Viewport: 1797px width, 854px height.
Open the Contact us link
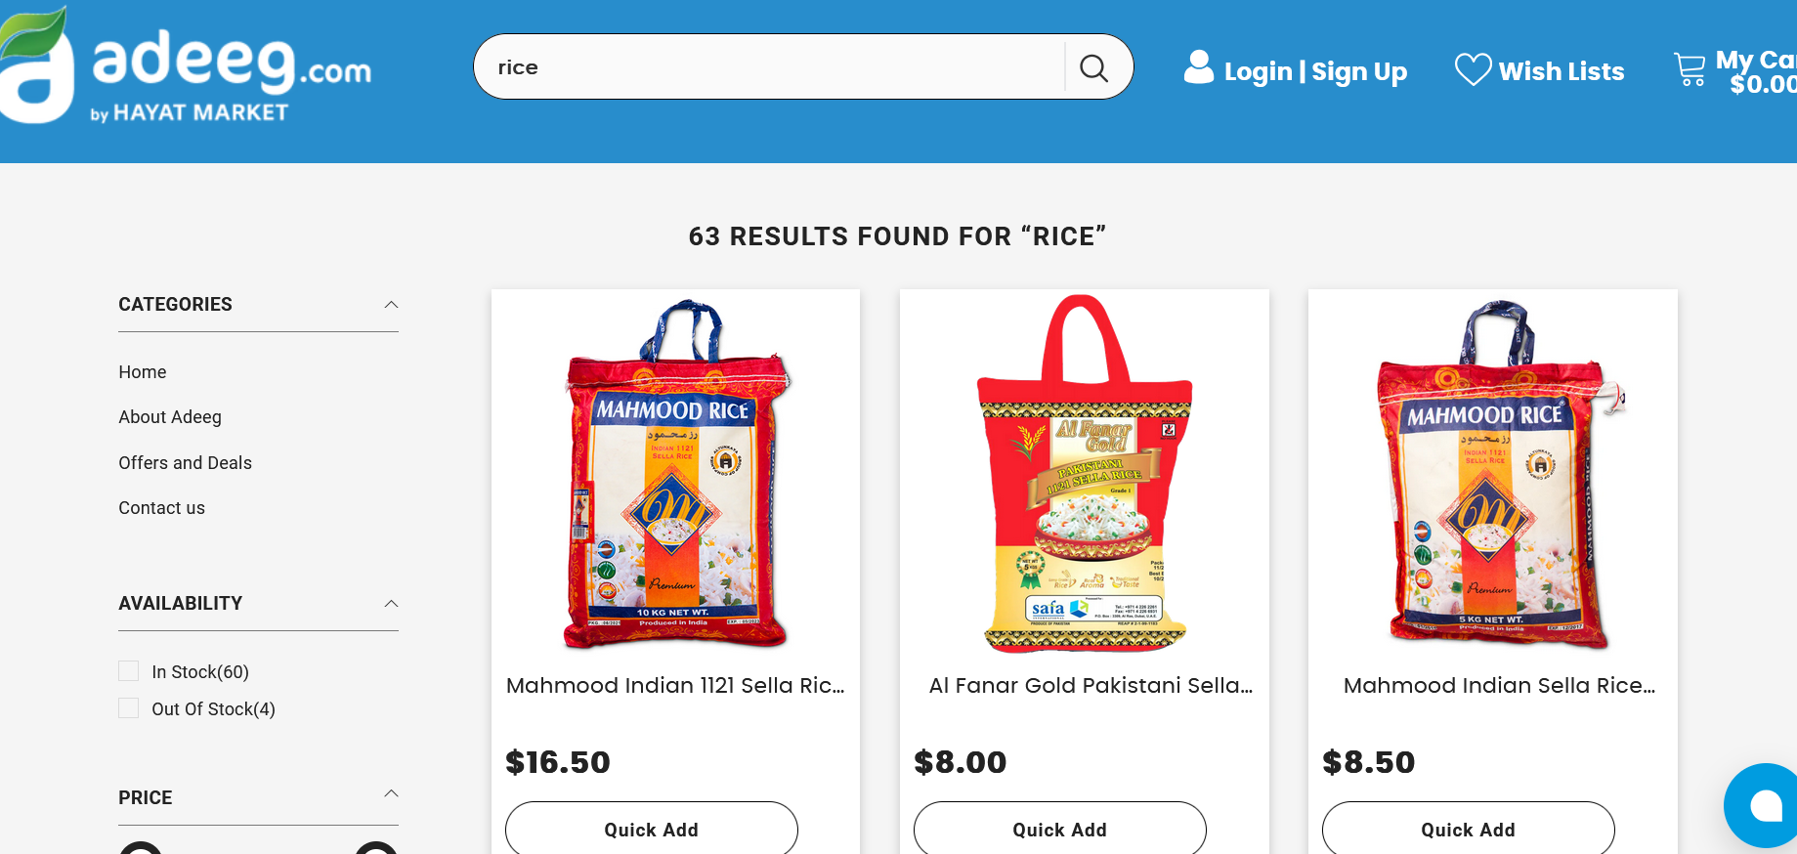click(161, 508)
